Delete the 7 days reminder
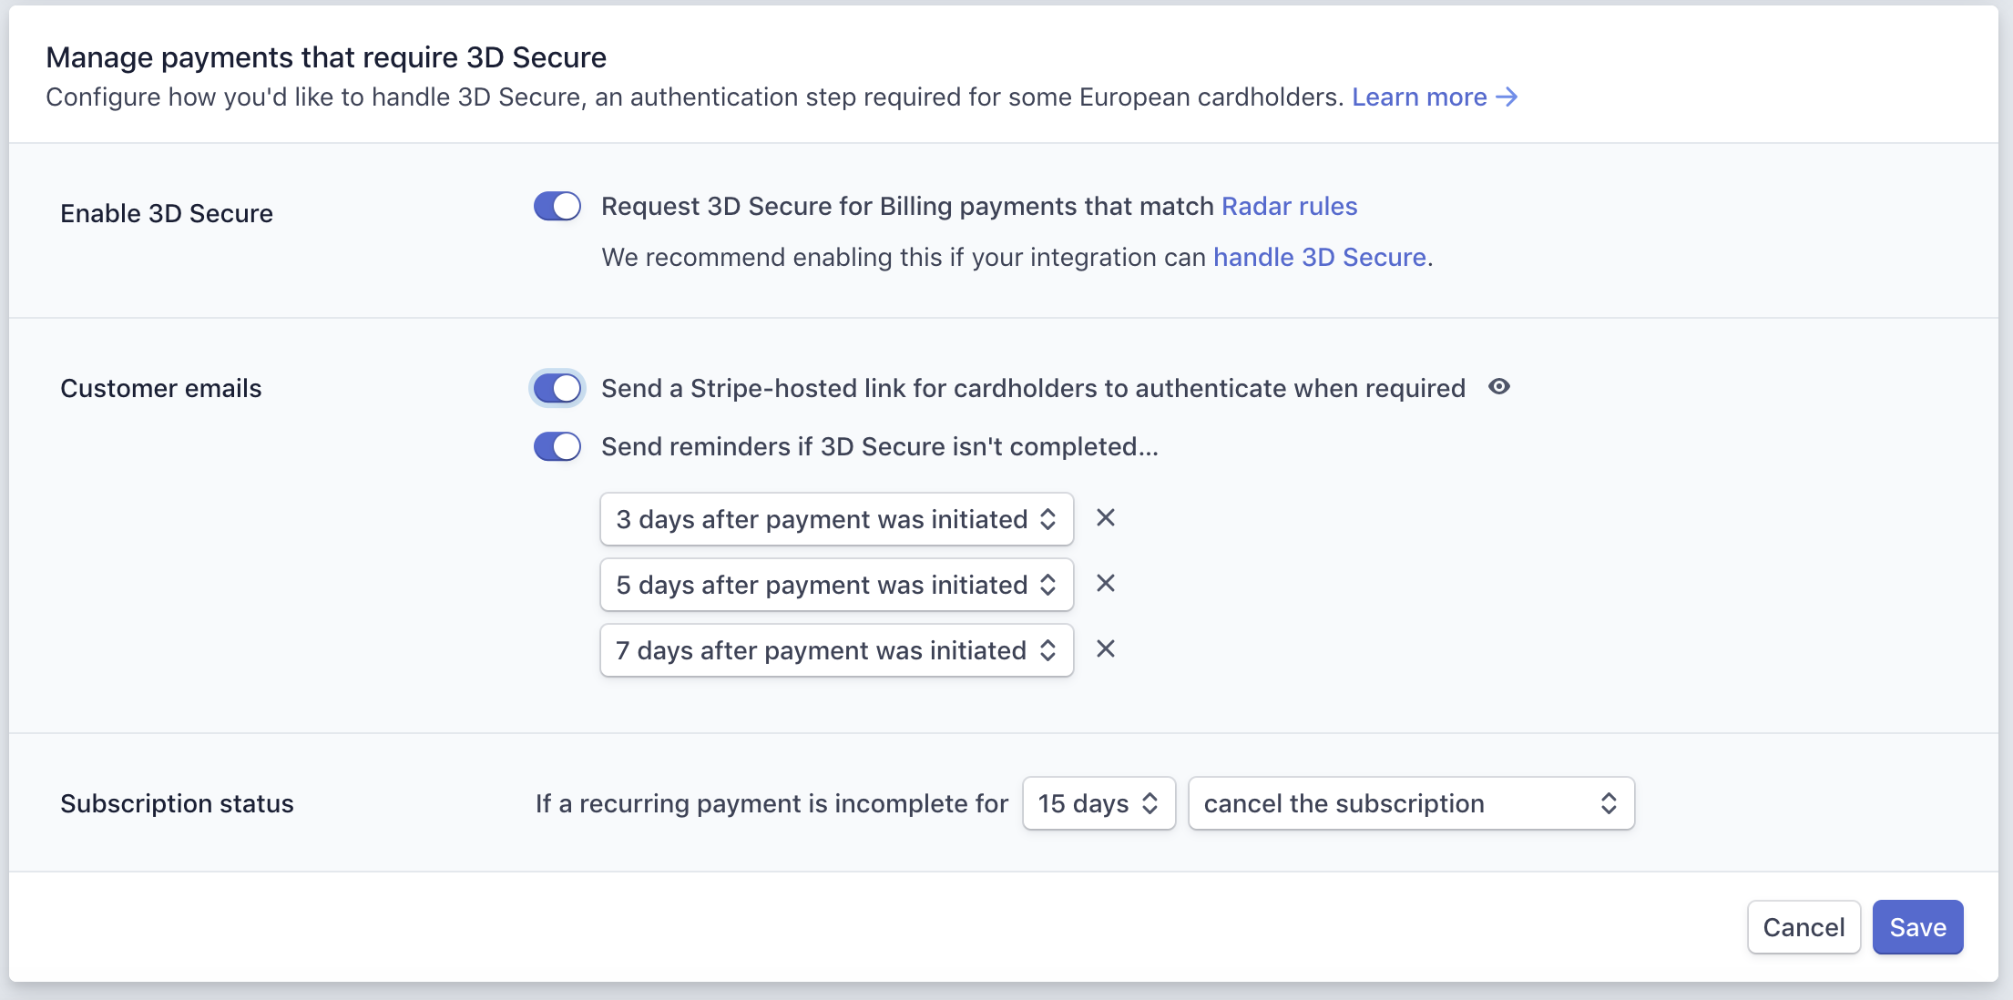The width and height of the screenshot is (2013, 1000). [1106, 649]
